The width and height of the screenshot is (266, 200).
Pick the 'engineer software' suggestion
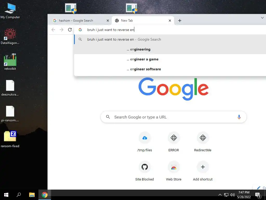click(170, 69)
